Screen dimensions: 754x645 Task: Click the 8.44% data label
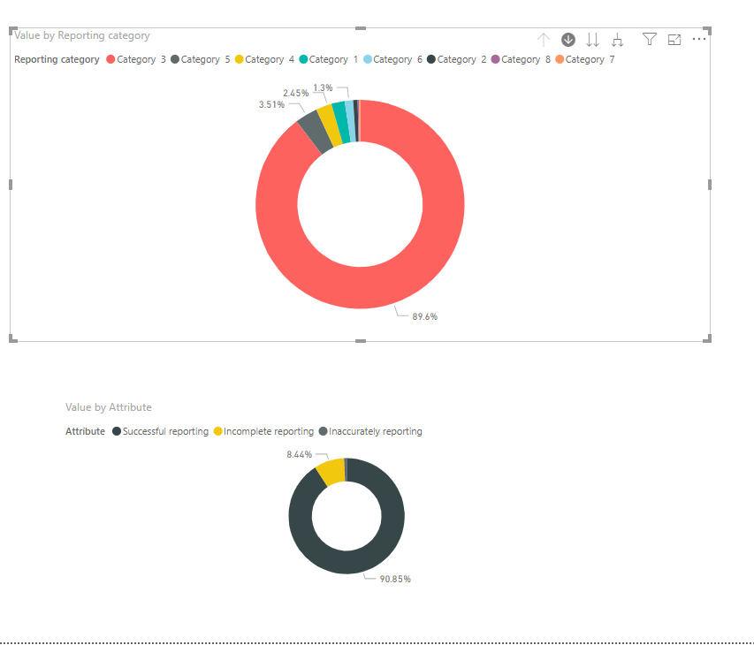(x=299, y=454)
